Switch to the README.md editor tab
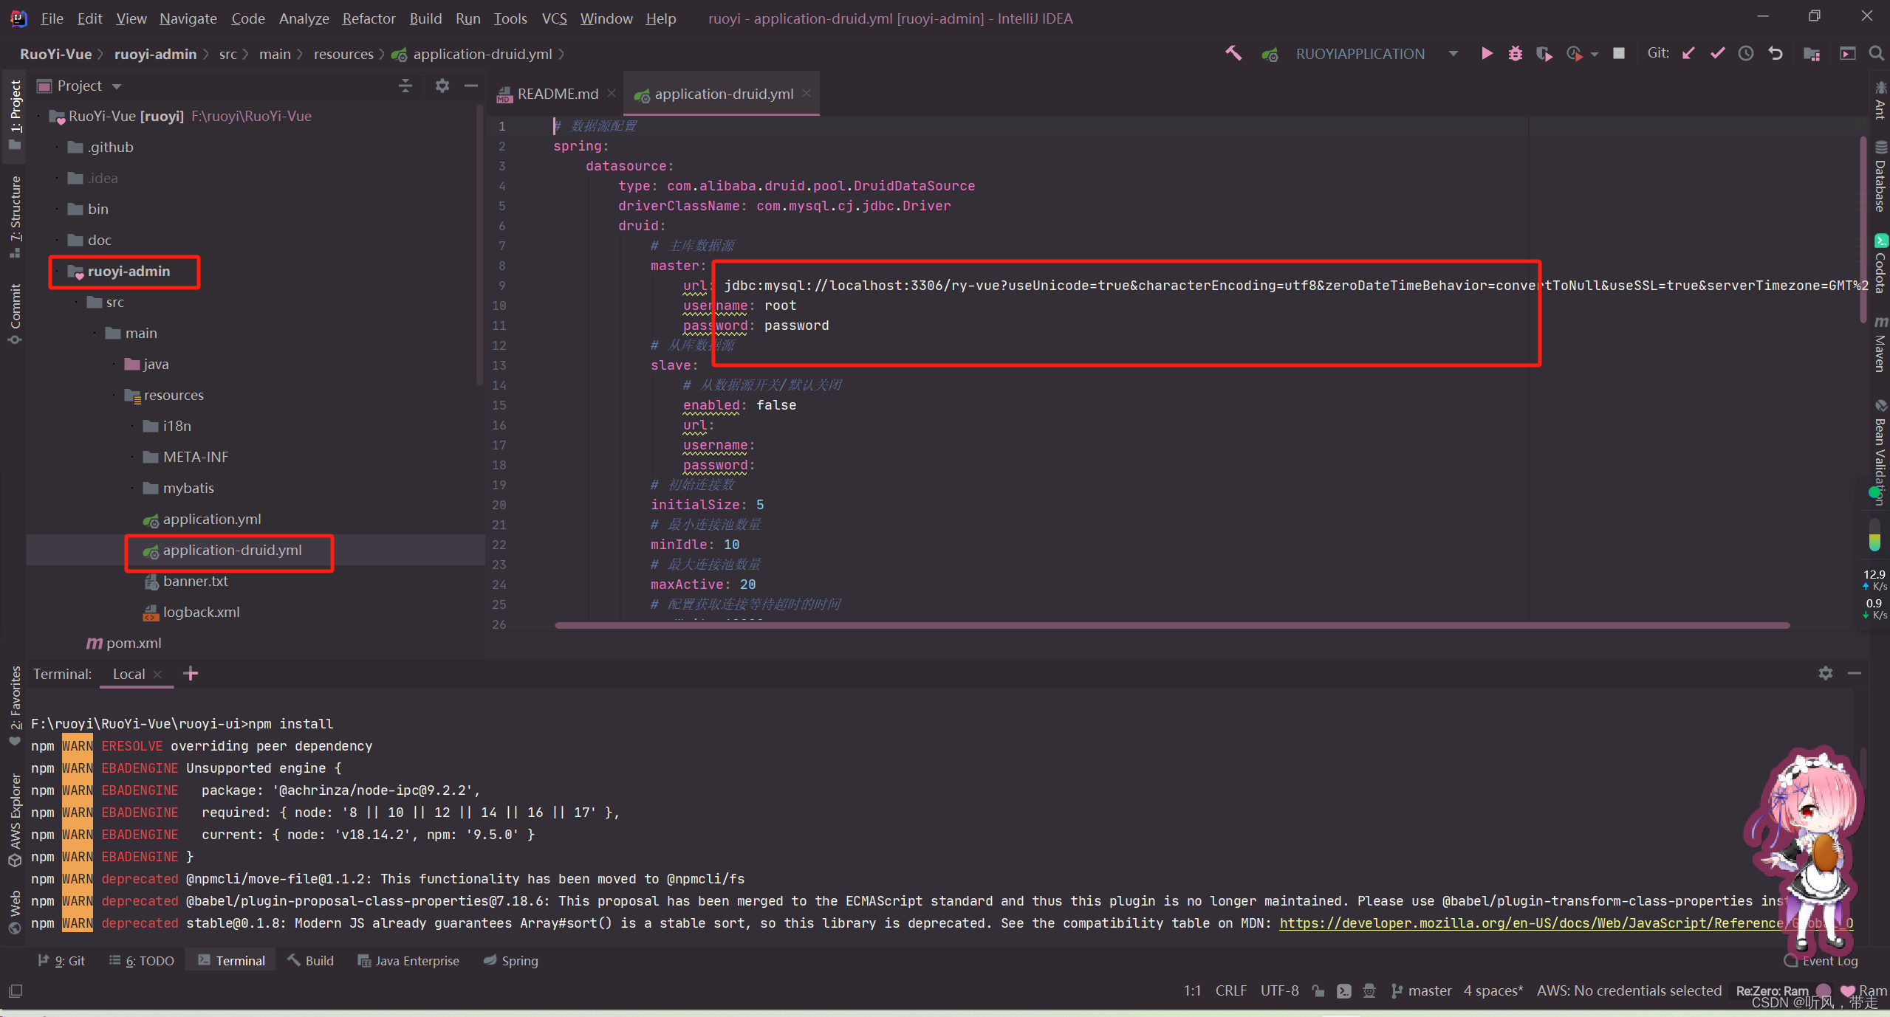The image size is (1890, 1017). [557, 94]
